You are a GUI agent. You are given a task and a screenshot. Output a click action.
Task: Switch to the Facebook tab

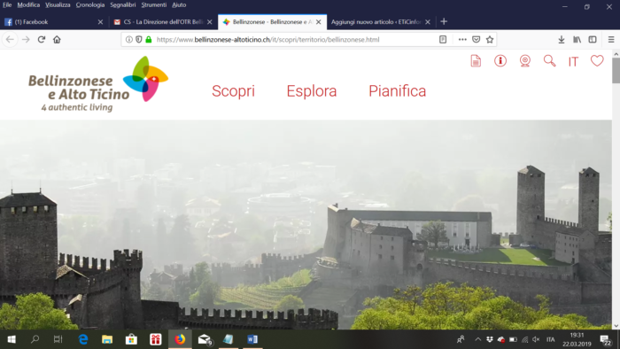[x=53, y=22]
